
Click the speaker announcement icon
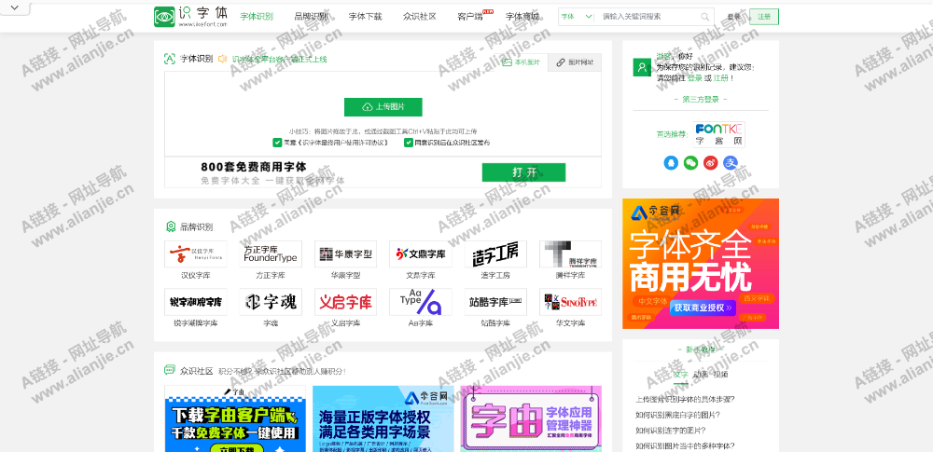coord(223,59)
